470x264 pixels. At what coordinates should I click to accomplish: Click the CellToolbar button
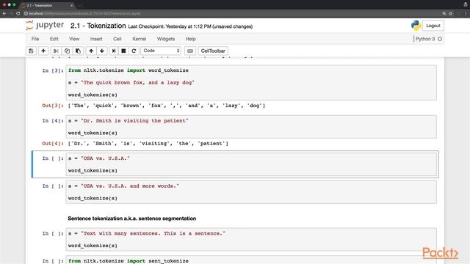pyautogui.click(x=213, y=51)
